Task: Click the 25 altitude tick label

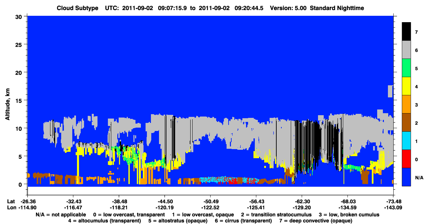Action: point(19,44)
